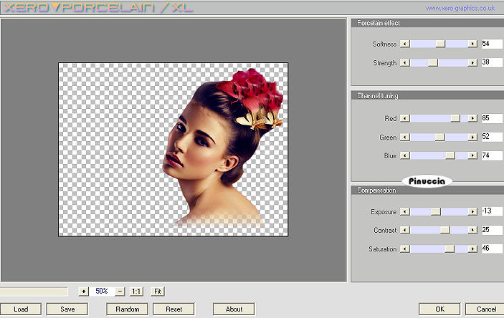Set preview zoom to 1:1
The image size is (504, 318).
click(137, 291)
